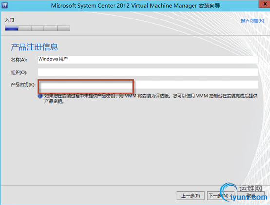Screen dimensions: 270x205
Task: Focus the 组织(O) organization field
Action: click(148, 72)
